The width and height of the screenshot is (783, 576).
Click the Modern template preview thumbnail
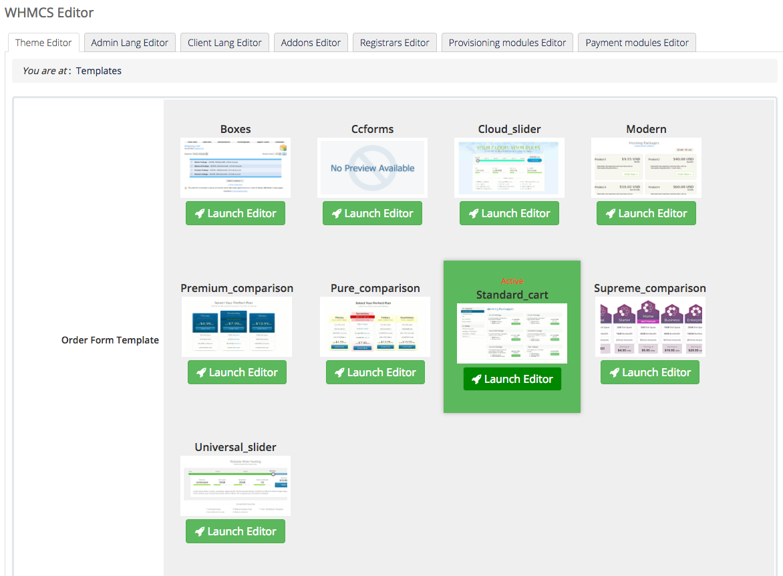(645, 168)
